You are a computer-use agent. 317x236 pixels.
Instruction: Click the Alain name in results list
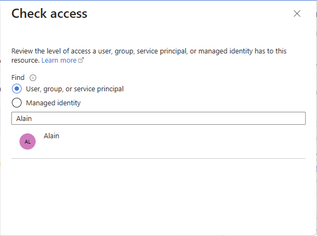tap(51, 136)
